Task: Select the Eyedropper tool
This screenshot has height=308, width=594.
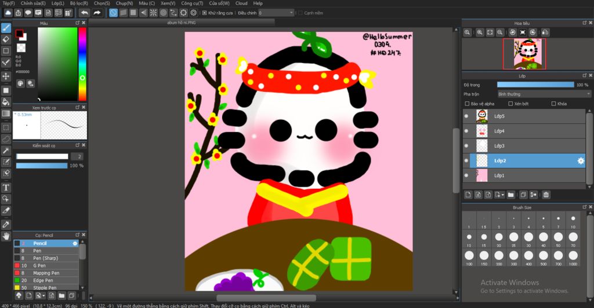Action: click(6, 224)
